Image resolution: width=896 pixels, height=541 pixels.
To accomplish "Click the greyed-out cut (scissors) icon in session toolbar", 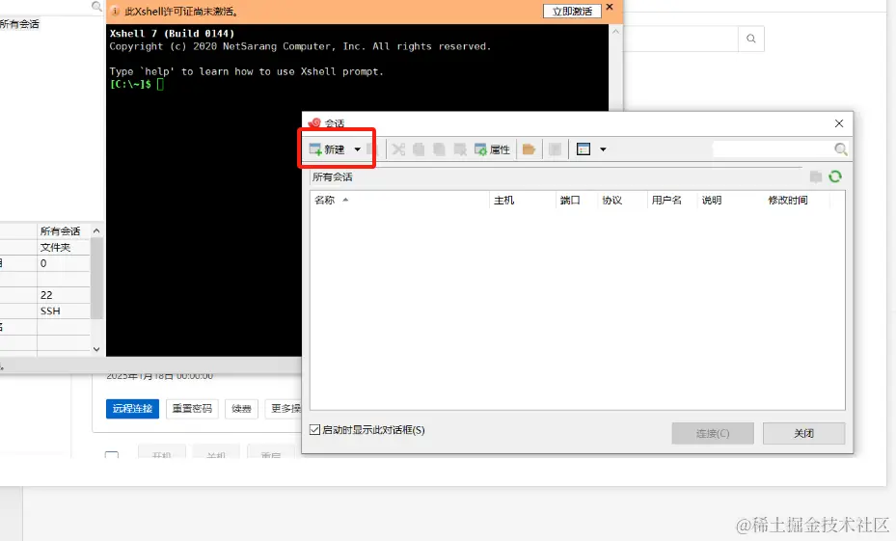I will [x=398, y=149].
